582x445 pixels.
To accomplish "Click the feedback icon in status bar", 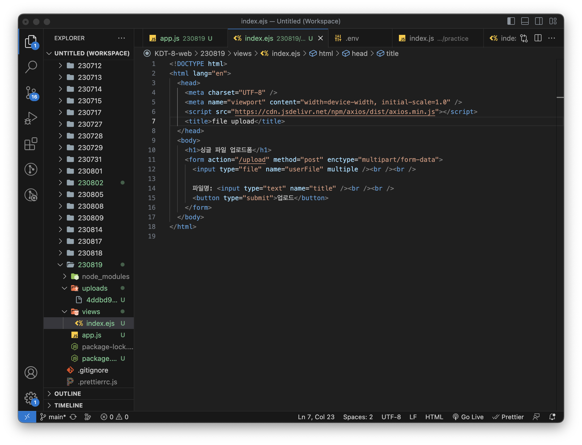I will pyautogui.click(x=536, y=417).
